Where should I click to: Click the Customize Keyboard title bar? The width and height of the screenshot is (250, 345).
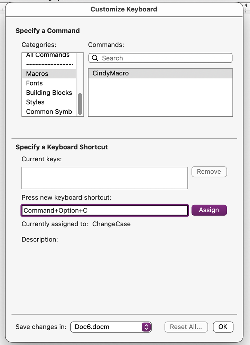124,9
